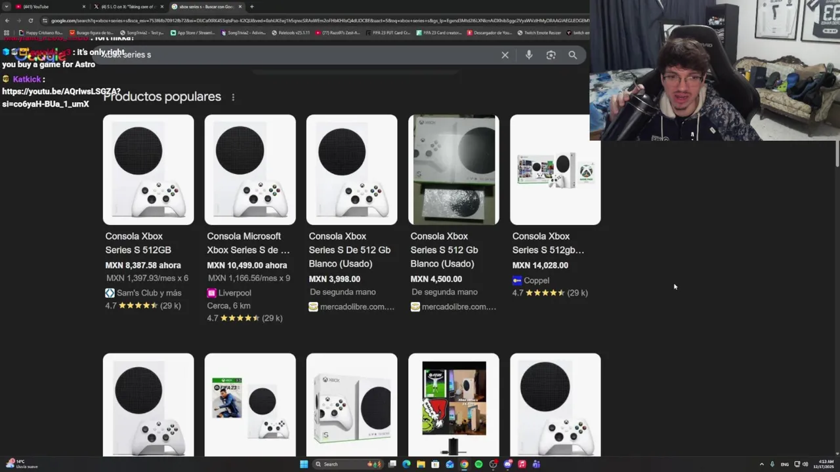Open File Explorer from the taskbar

(x=421, y=464)
